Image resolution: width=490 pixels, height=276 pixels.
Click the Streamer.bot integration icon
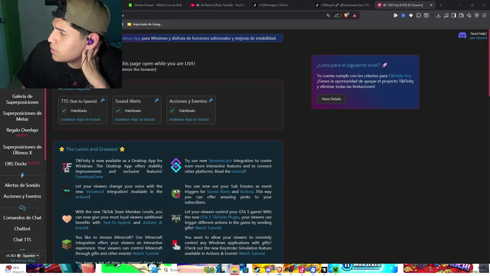176,165
